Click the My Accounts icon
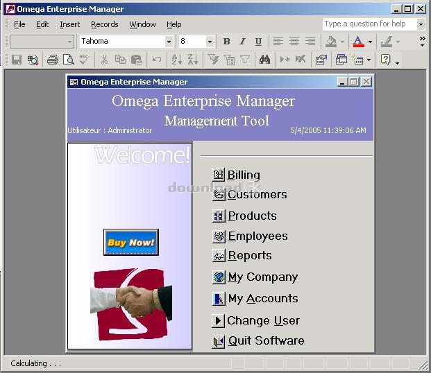 [x=219, y=299]
